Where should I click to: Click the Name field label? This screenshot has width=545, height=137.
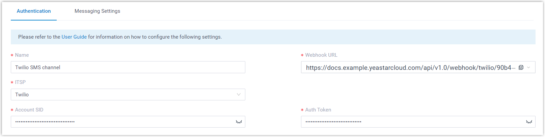(22, 55)
